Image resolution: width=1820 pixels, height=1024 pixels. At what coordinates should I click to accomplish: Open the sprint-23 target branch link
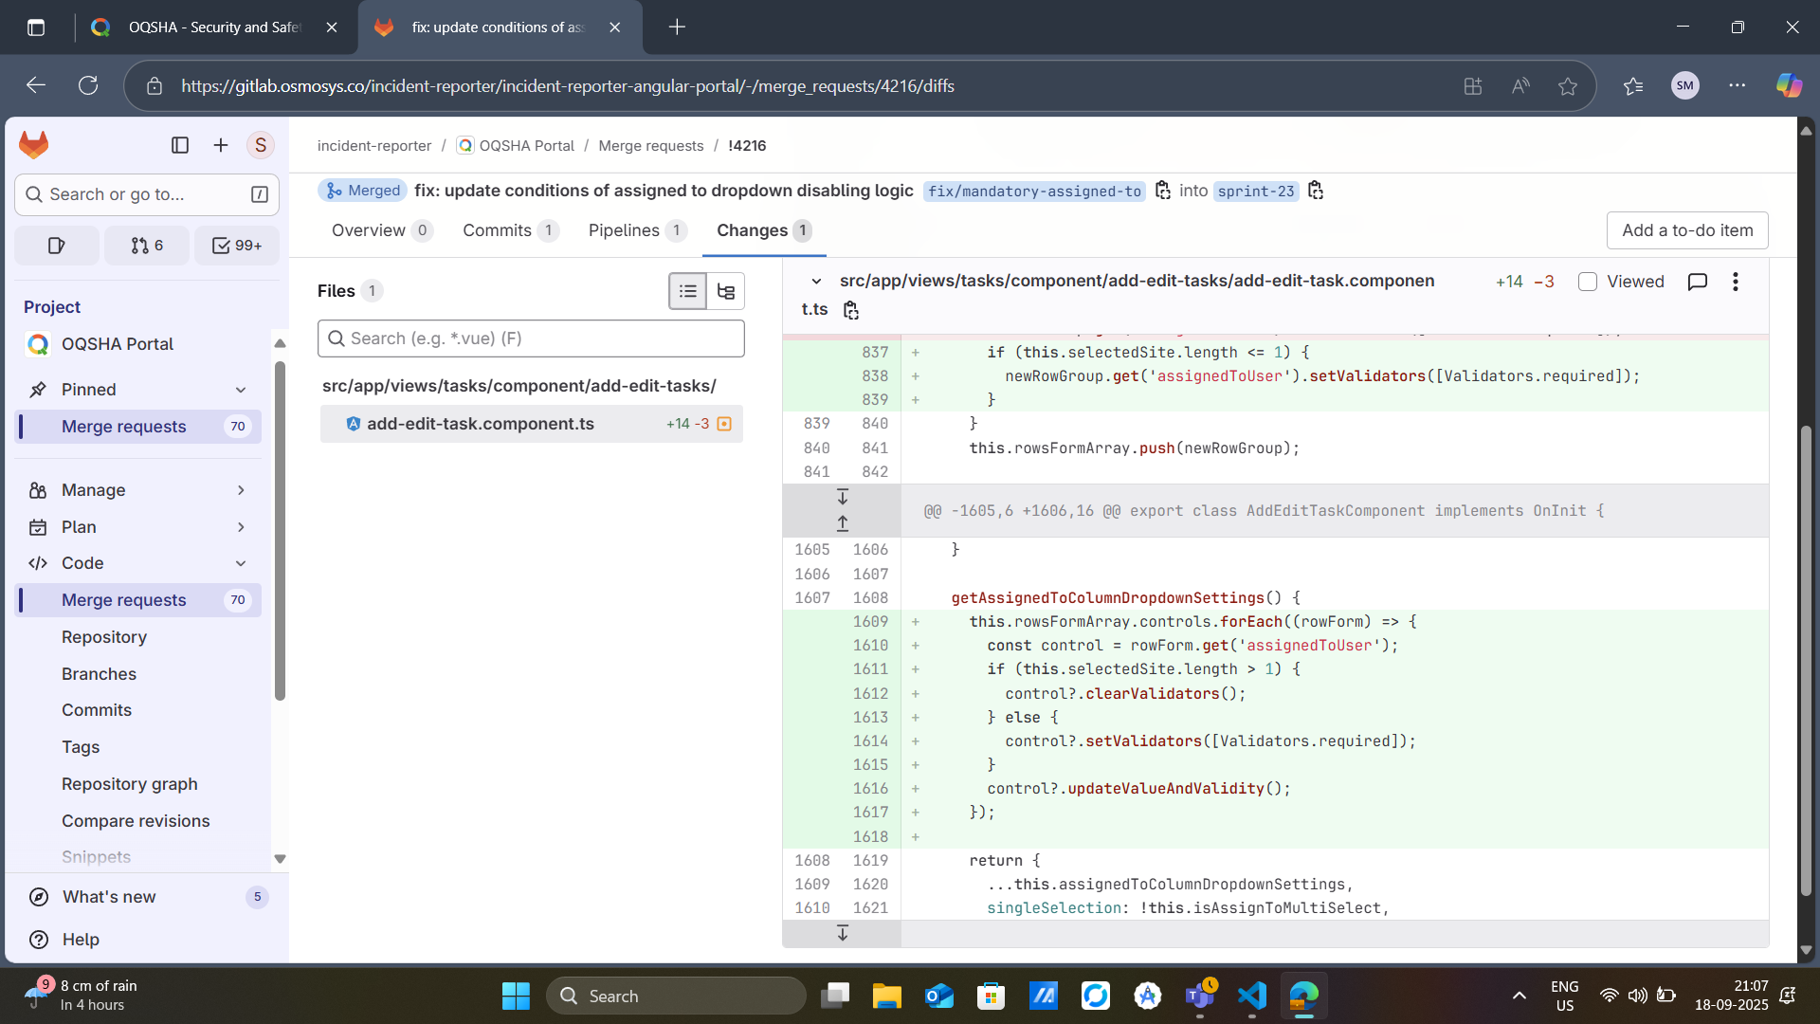[1255, 192]
